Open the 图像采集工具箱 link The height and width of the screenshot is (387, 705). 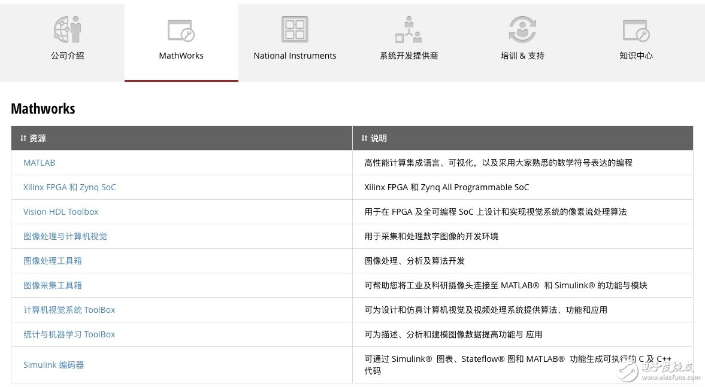pos(53,285)
